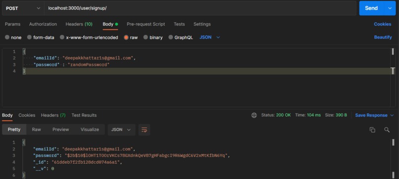Open the request Headers (10) tab

(79, 24)
